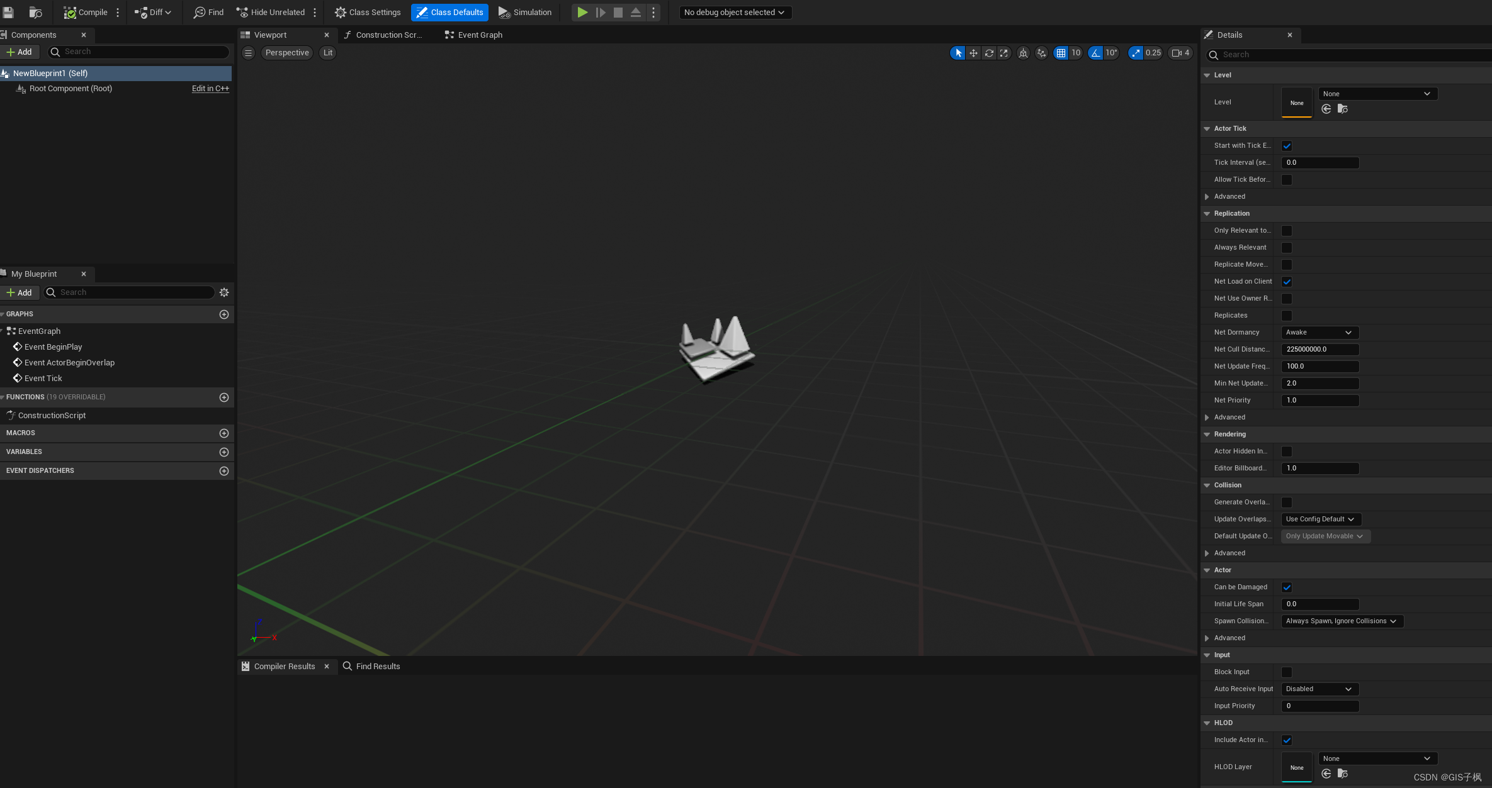Choose the Rotate tool in viewport
Image resolution: width=1492 pixels, height=788 pixels.
[x=989, y=53]
